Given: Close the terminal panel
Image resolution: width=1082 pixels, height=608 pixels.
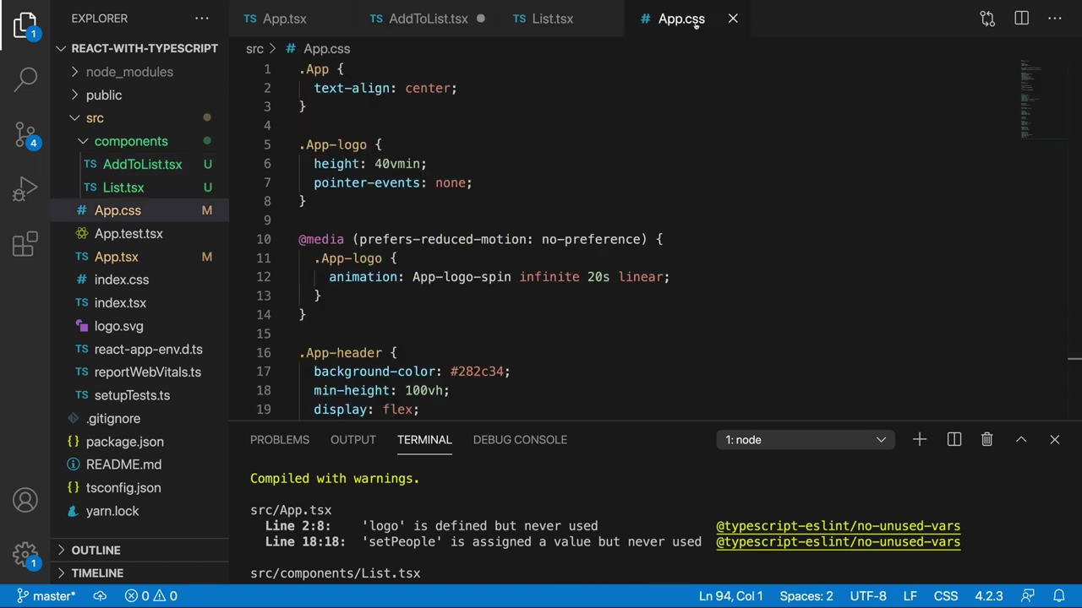Looking at the screenshot, I should 1054,439.
